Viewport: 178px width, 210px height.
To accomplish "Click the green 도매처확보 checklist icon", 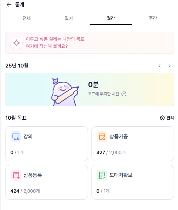I will point(102,175).
